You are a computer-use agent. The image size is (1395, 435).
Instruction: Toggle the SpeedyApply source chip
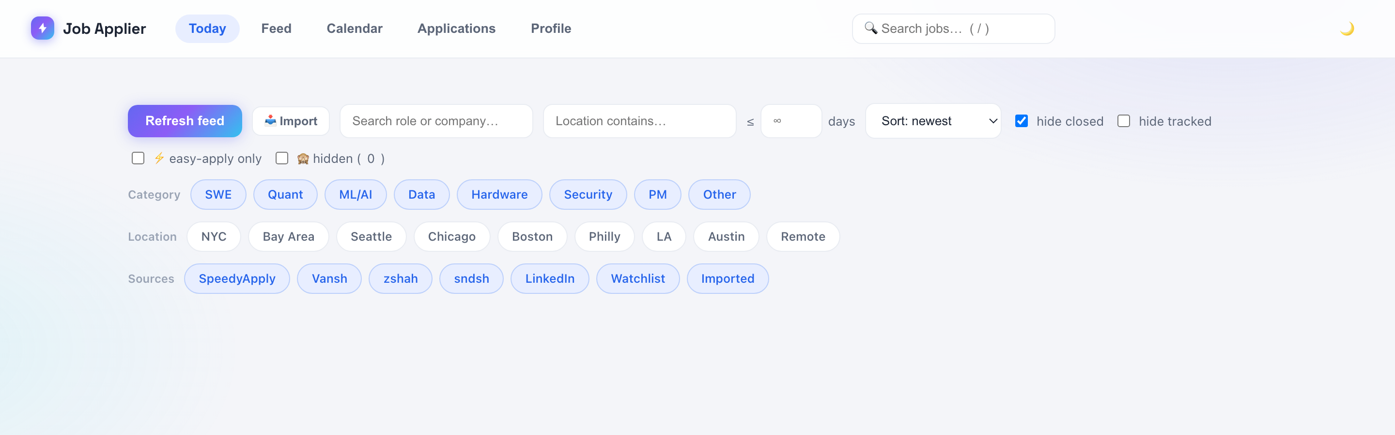coord(237,279)
